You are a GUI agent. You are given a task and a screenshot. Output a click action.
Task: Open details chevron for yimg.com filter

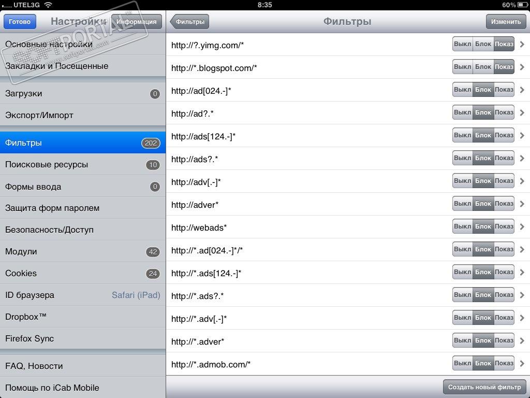(522, 45)
